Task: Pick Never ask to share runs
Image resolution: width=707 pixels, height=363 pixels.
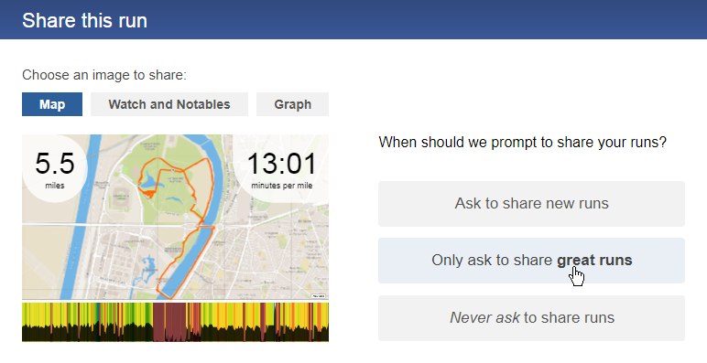Action: click(531, 318)
